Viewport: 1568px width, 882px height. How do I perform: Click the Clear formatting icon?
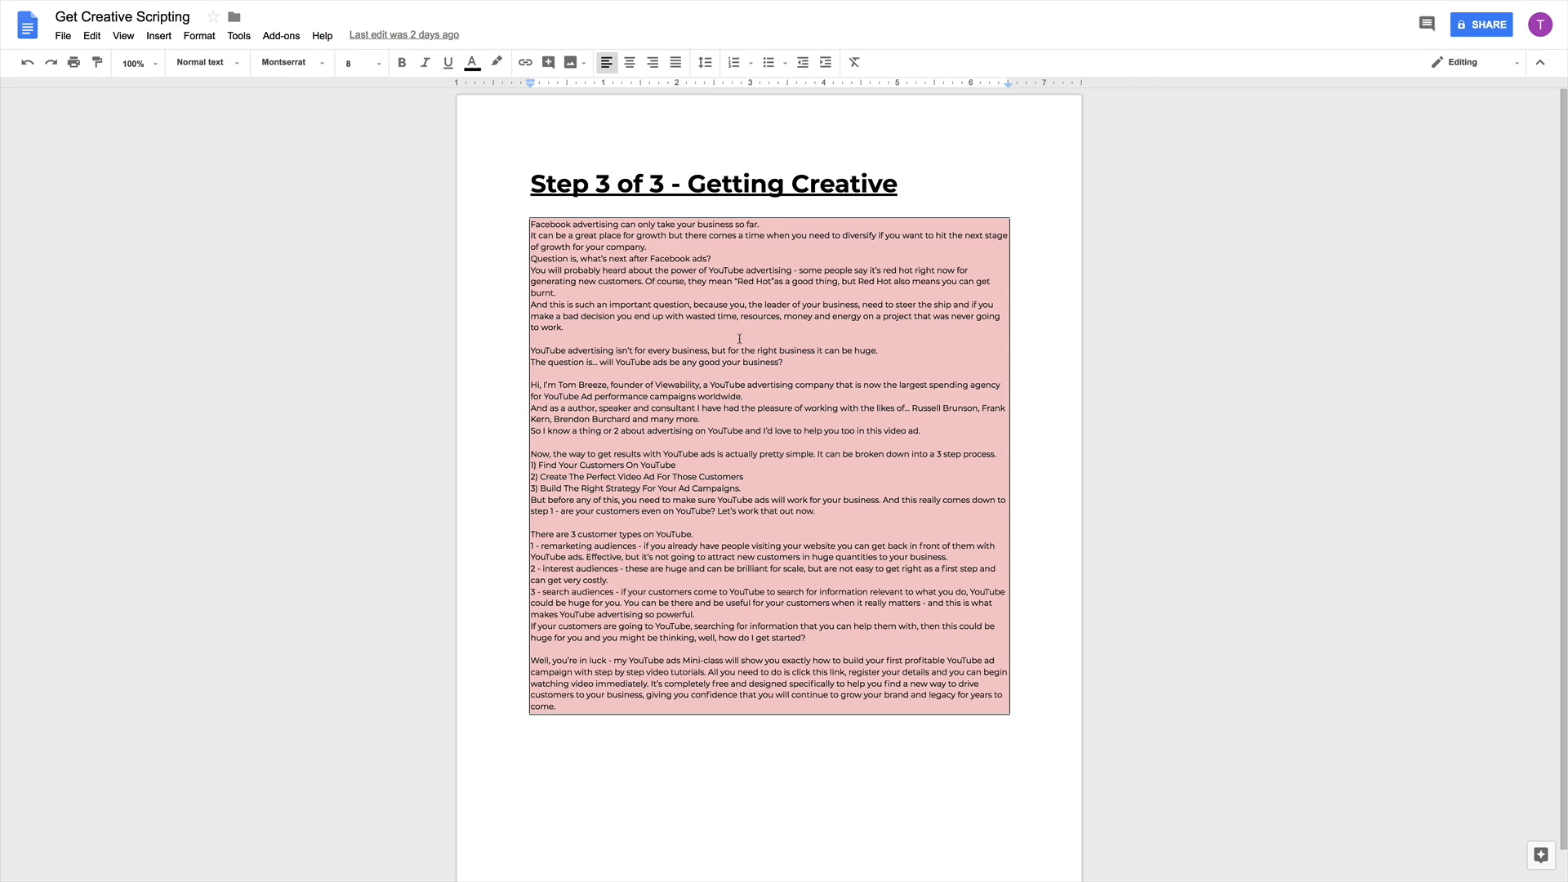pyautogui.click(x=854, y=63)
